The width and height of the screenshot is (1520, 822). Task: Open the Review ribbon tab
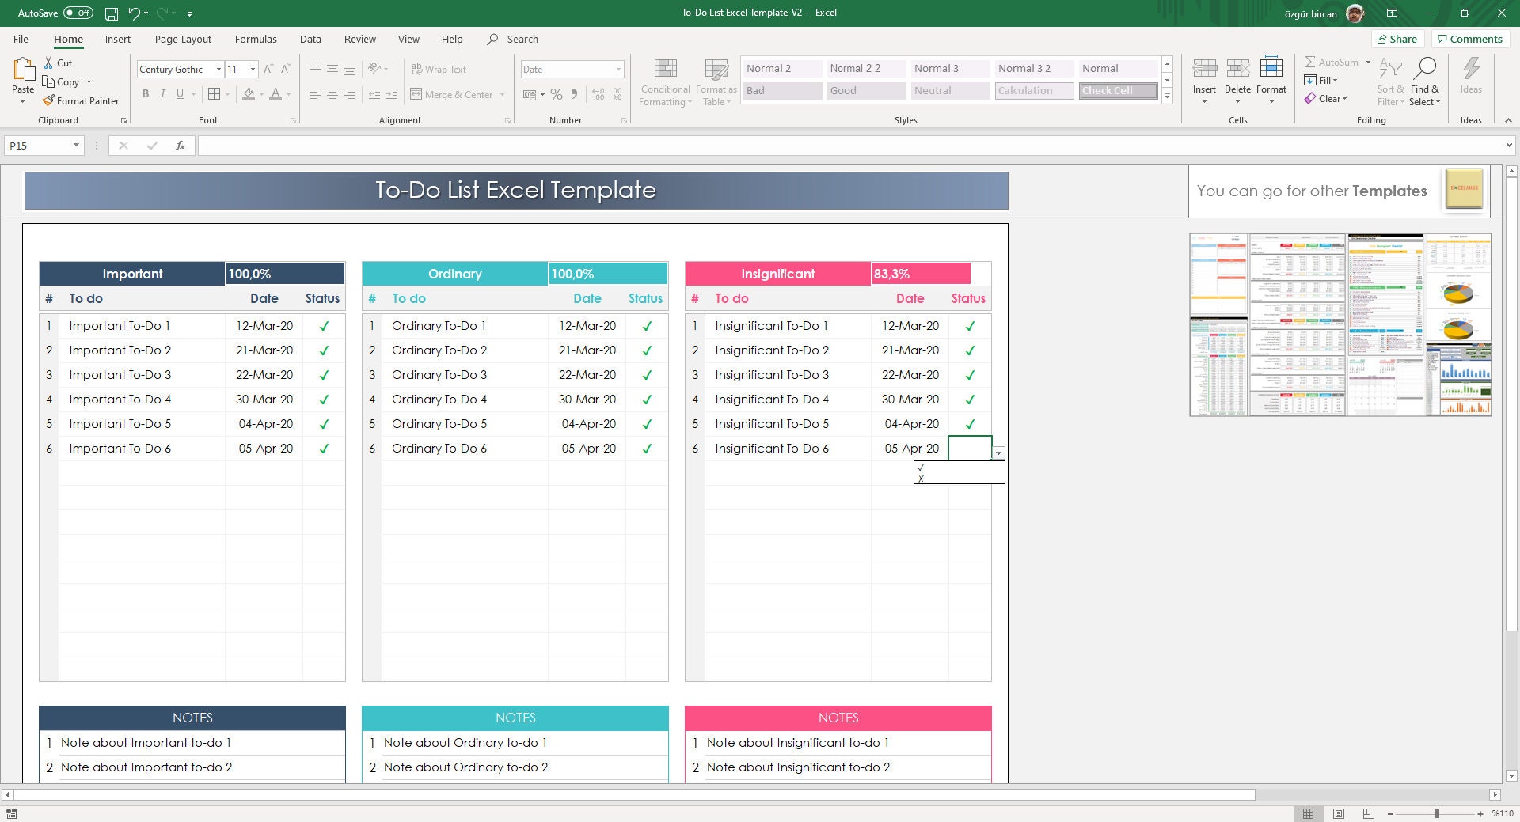359,39
